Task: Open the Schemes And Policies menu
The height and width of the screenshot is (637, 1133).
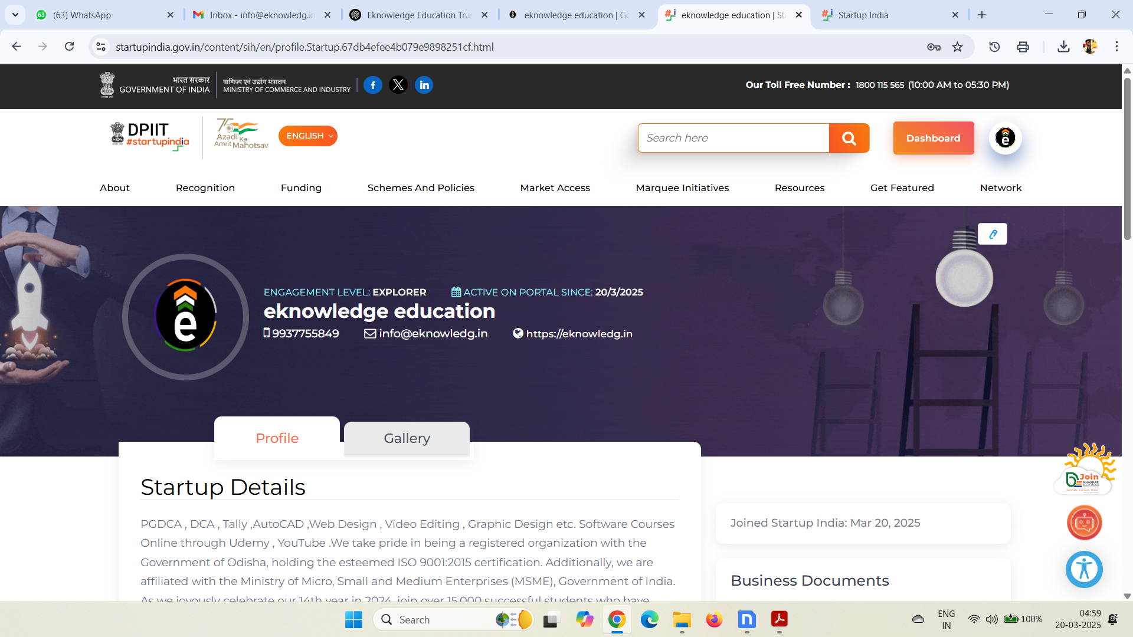Action: click(x=421, y=188)
